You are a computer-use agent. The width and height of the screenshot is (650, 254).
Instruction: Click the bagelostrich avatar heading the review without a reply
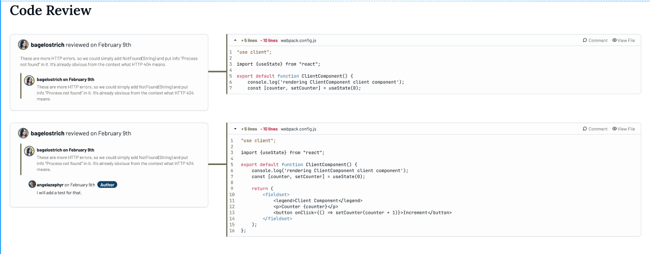[x=23, y=45]
